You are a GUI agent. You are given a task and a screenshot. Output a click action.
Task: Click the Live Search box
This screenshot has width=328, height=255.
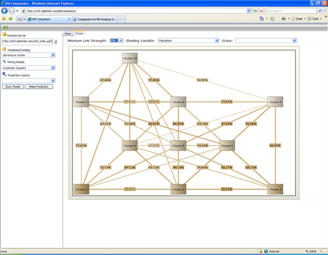pos(291,11)
